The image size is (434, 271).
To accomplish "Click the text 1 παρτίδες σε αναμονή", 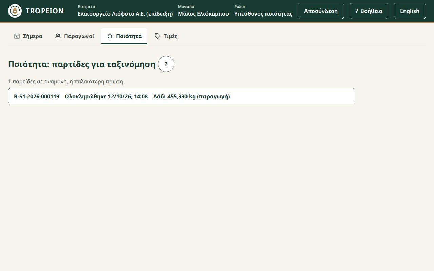I will (x=38, y=82).
